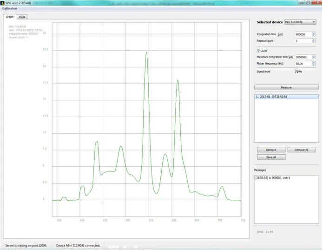Click the Integration time input field
The height and width of the screenshot is (250, 323).
(x=303, y=34)
